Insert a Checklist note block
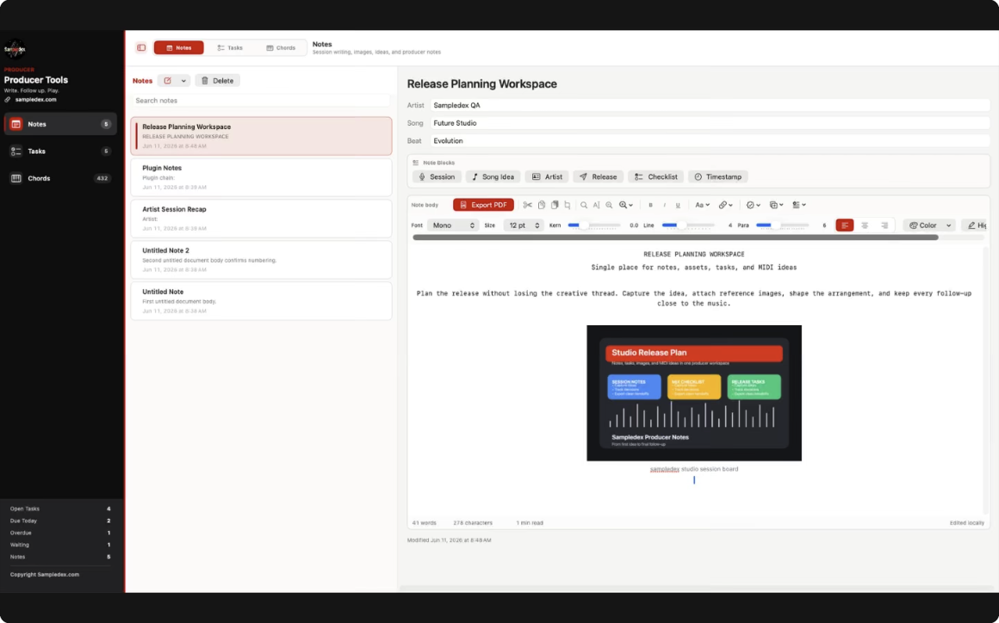 pyautogui.click(x=656, y=177)
